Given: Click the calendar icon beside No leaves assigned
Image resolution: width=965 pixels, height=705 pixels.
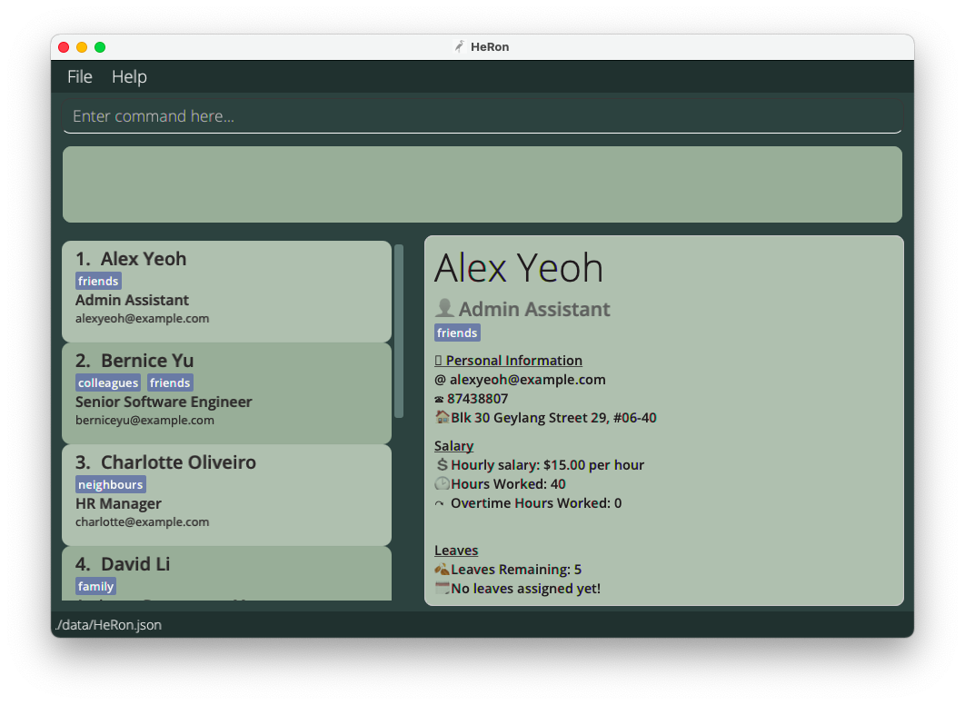Looking at the screenshot, I should tap(443, 588).
